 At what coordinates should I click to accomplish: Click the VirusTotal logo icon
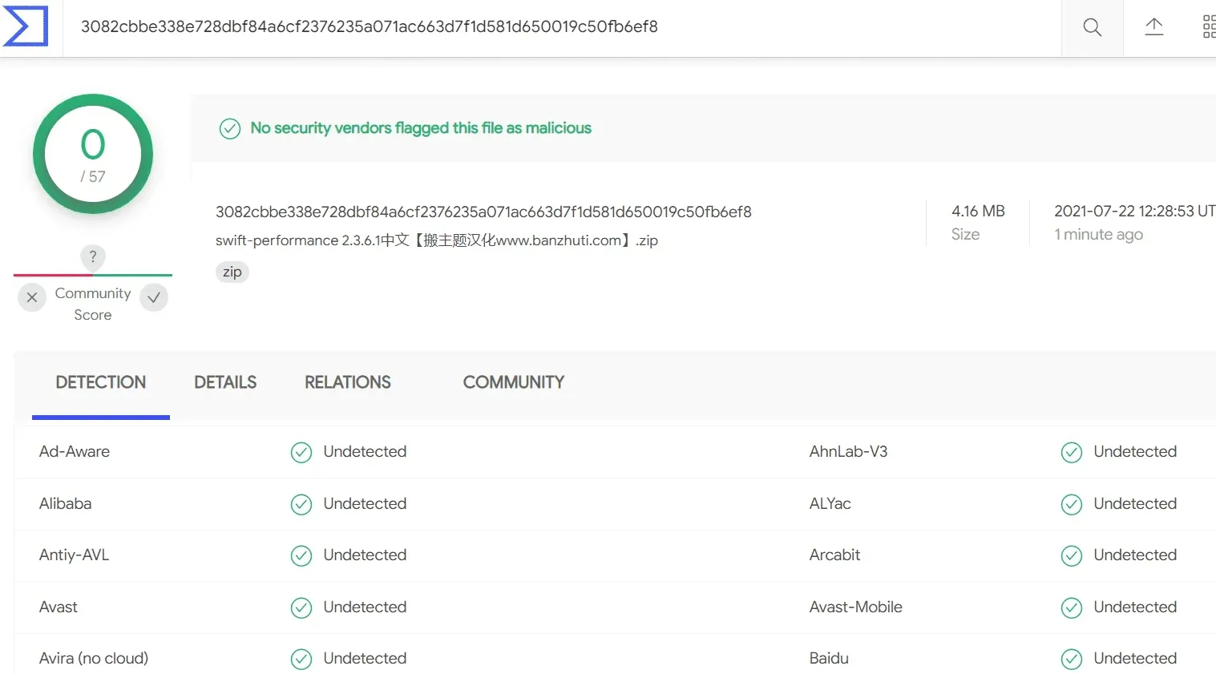[26, 26]
